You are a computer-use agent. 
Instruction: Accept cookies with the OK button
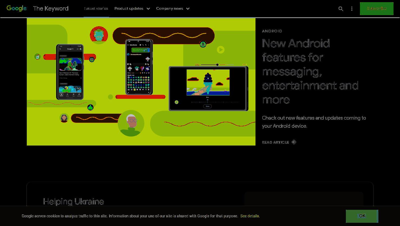[x=362, y=216]
